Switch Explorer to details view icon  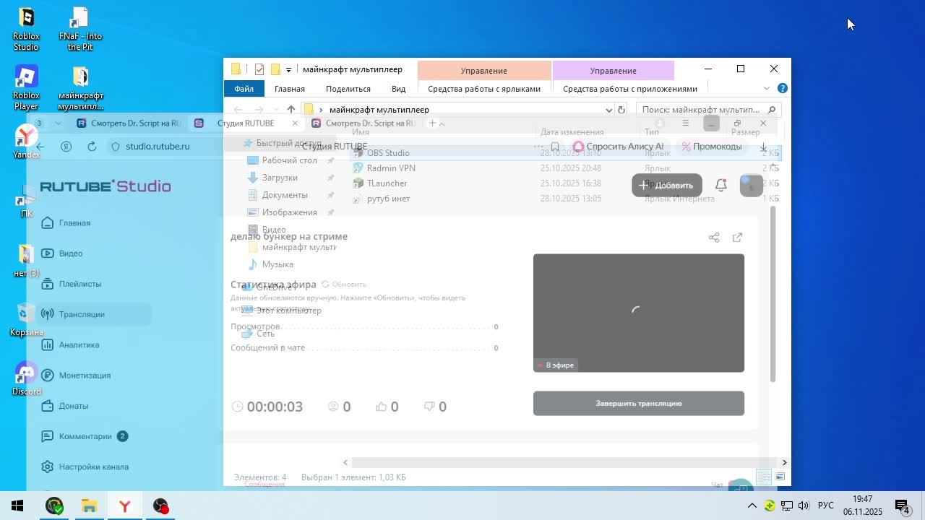[764, 477]
